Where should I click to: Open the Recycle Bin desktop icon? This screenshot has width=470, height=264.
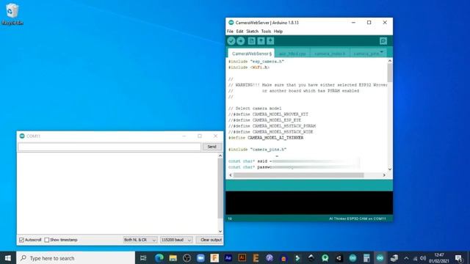pyautogui.click(x=12, y=14)
